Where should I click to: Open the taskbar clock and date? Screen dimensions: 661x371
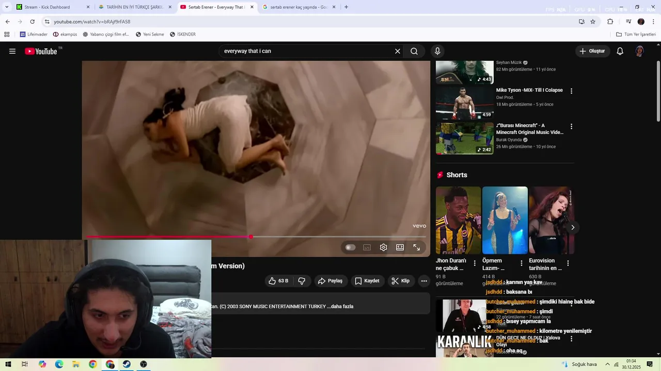tap(631, 364)
